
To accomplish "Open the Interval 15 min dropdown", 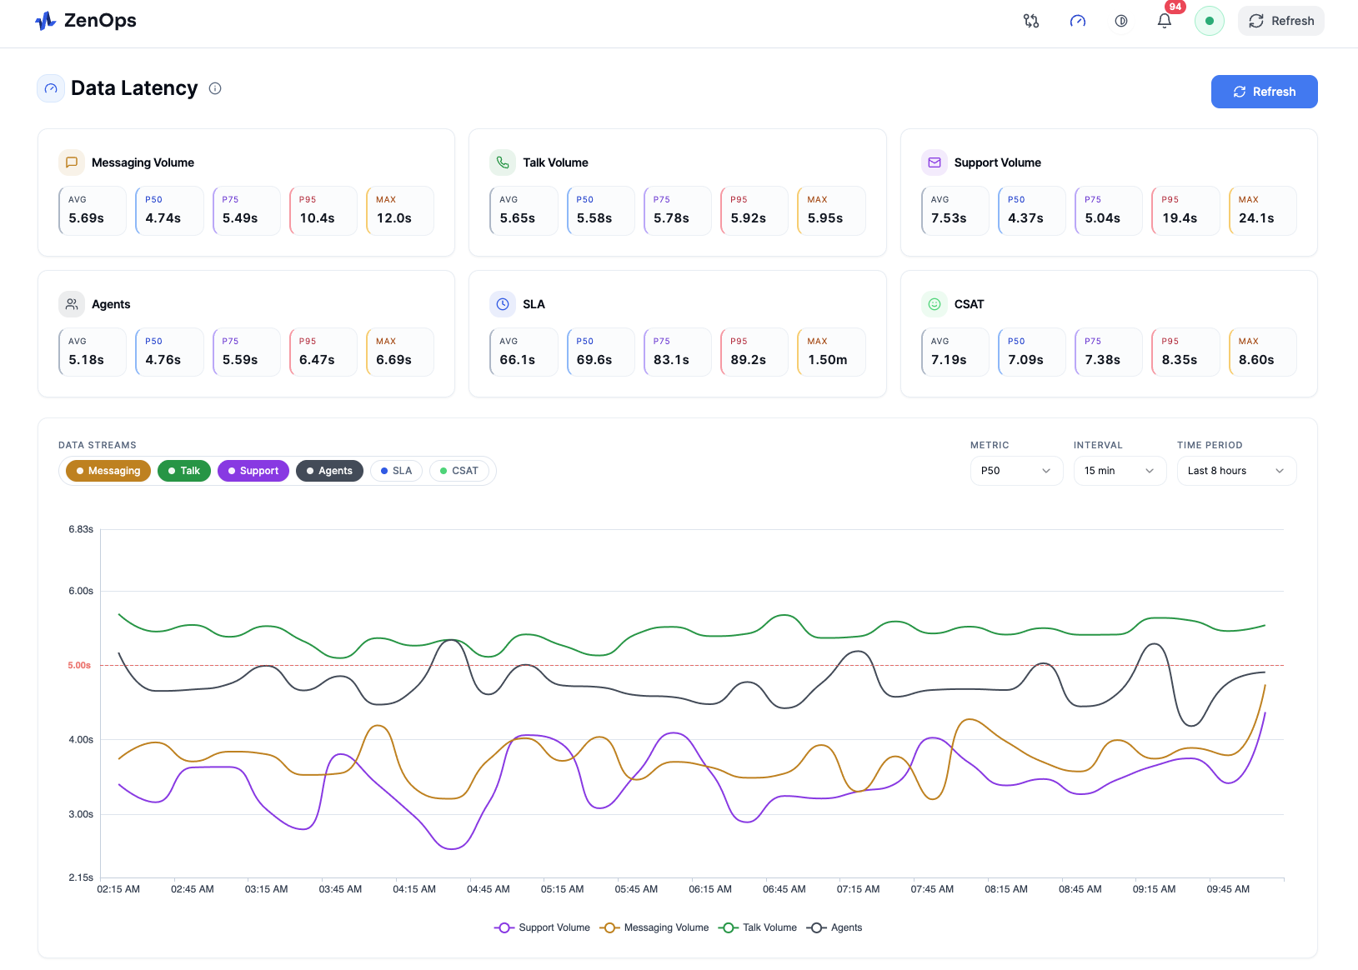I will coord(1120,471).
